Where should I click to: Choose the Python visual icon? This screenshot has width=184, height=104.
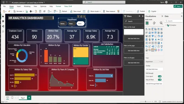coord(147,47)
